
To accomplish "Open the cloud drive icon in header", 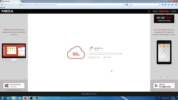I will [149, 11].
